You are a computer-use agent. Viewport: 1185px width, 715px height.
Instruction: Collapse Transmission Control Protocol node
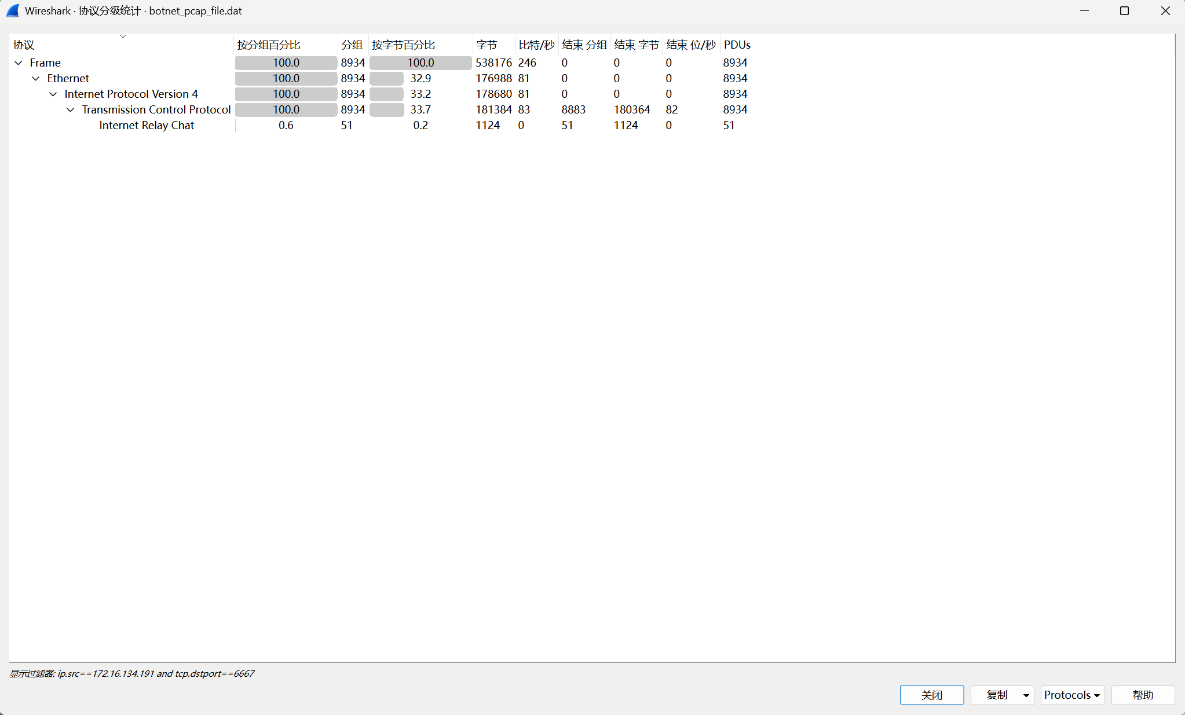pos(71,109)
